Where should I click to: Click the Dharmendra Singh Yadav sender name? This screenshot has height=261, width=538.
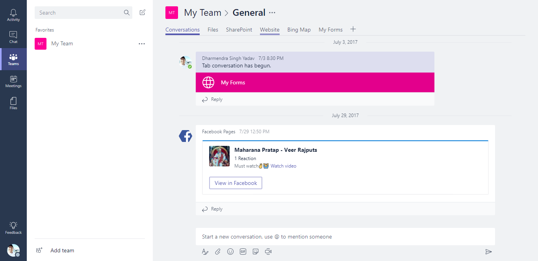[228, 58]
